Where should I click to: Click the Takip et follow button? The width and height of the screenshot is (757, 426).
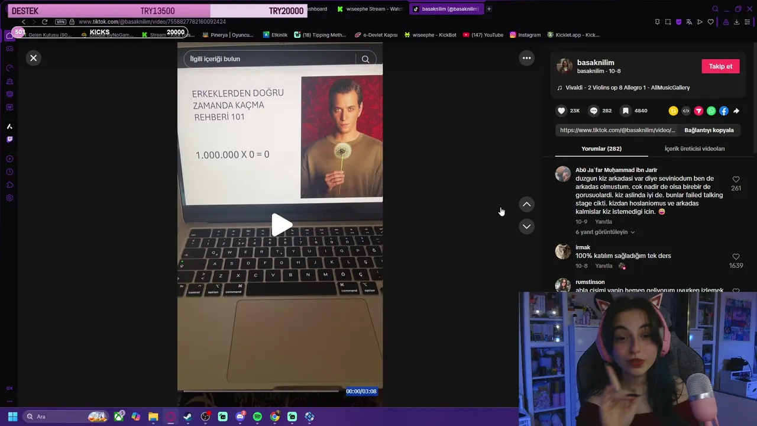(720, 66)
